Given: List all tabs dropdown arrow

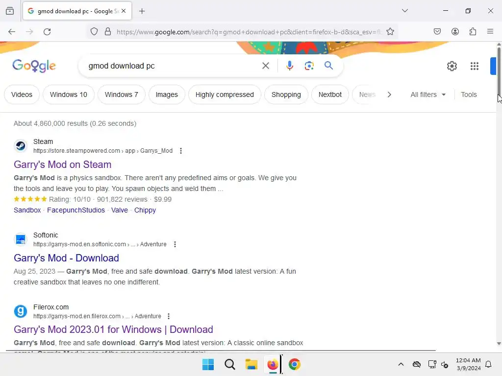Looking at the screenshot, I should tap(404, 11).
